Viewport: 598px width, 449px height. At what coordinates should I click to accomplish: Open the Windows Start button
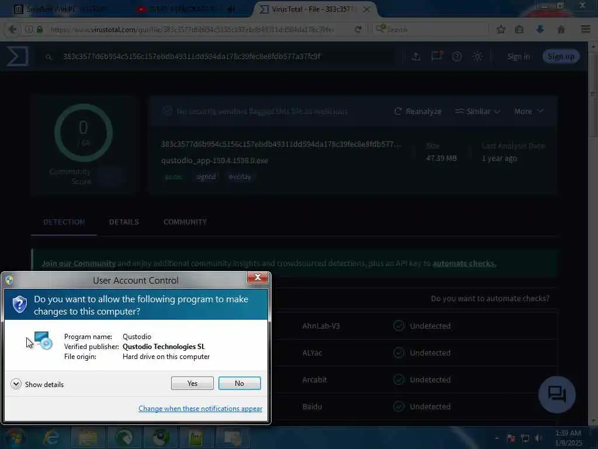(15, 437)
